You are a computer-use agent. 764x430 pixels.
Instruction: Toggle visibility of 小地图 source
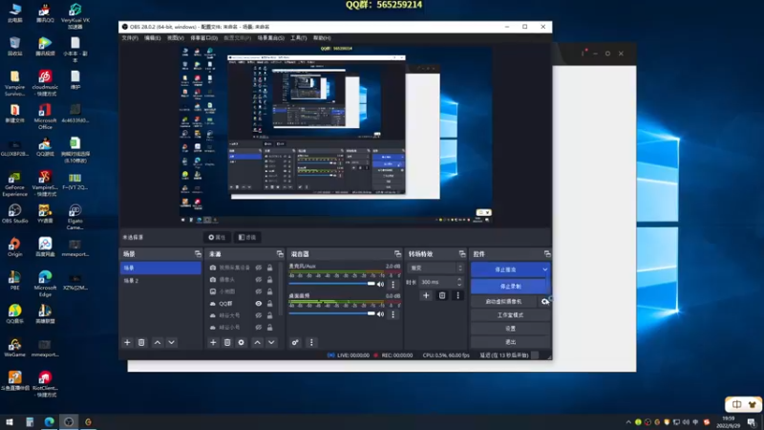pyautogui.click(x=259, y=291)
